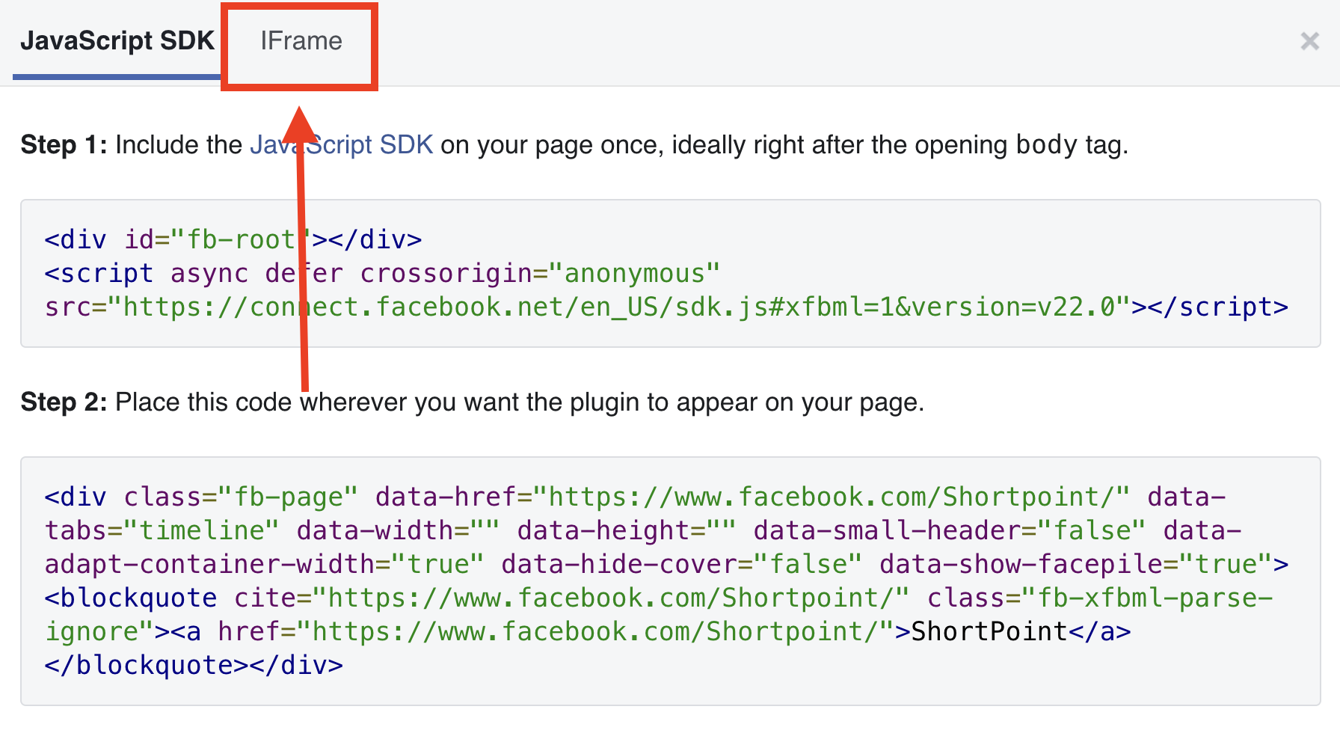Click the '</blockquote></div>' closing line
Viewport: 1340px width, 742px height.
194,665
